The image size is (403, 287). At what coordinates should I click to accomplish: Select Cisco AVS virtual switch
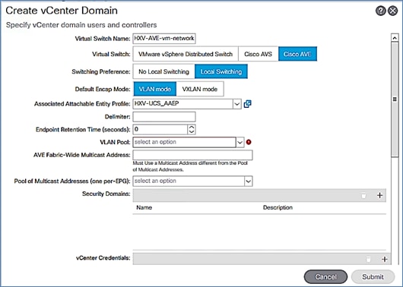258,54
